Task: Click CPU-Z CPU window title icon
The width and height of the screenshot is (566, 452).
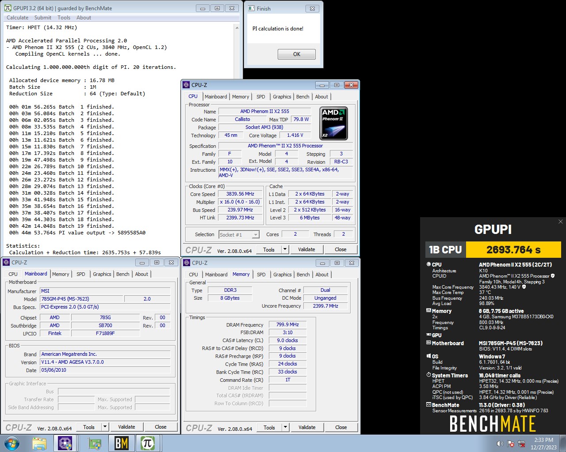Action: pos(187,85)
